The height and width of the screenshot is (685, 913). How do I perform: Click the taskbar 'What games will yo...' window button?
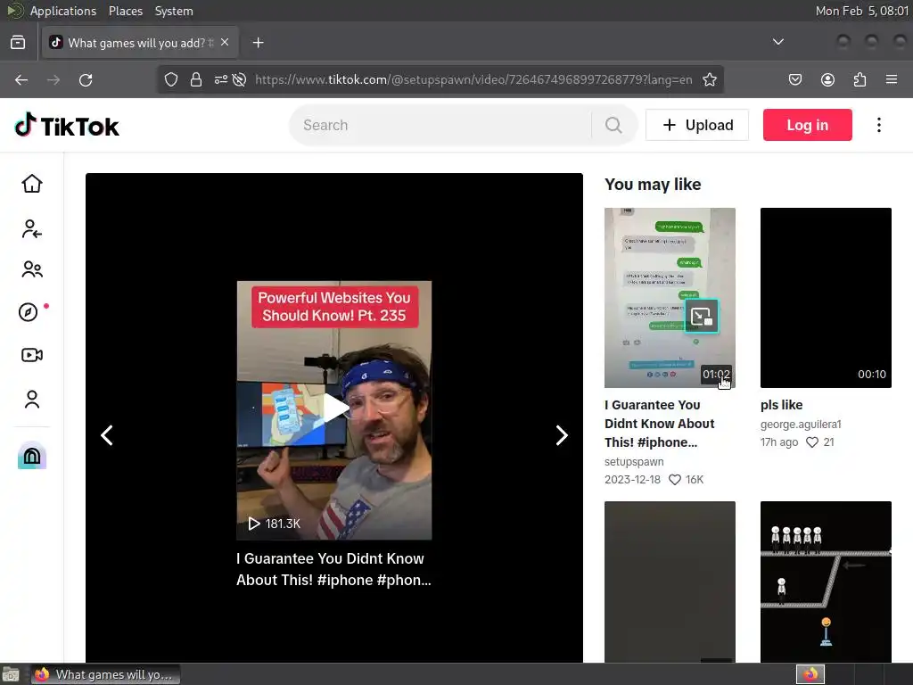coord(105,674)
